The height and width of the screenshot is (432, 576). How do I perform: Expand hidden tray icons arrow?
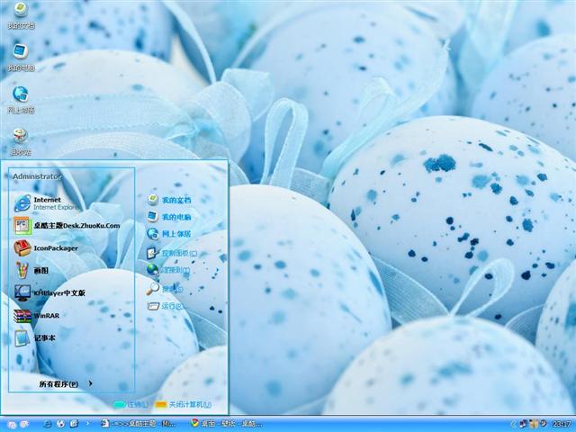click(515, 424)
